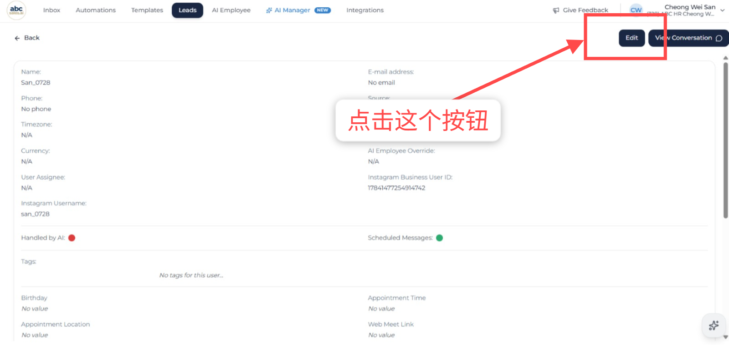Click the 'Tags:' label

pyautogui.click(x=29, y=261)
